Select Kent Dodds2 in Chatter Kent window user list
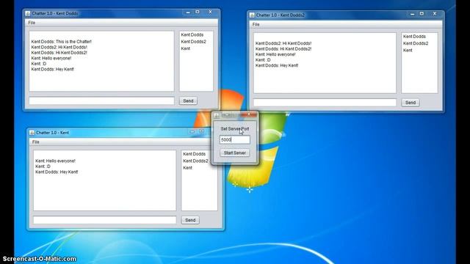Viewport: 470px width, 264px height. pyautogui.click(x=195, y=161)
